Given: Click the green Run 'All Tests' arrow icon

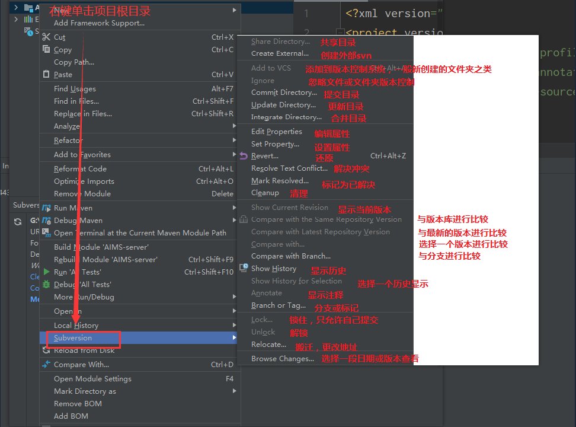Looking at the screenshot, I should tap(46, 272).
